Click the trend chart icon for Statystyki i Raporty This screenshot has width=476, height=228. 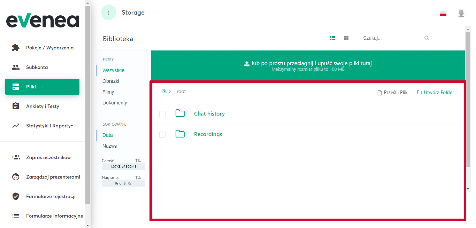(16, 126)
